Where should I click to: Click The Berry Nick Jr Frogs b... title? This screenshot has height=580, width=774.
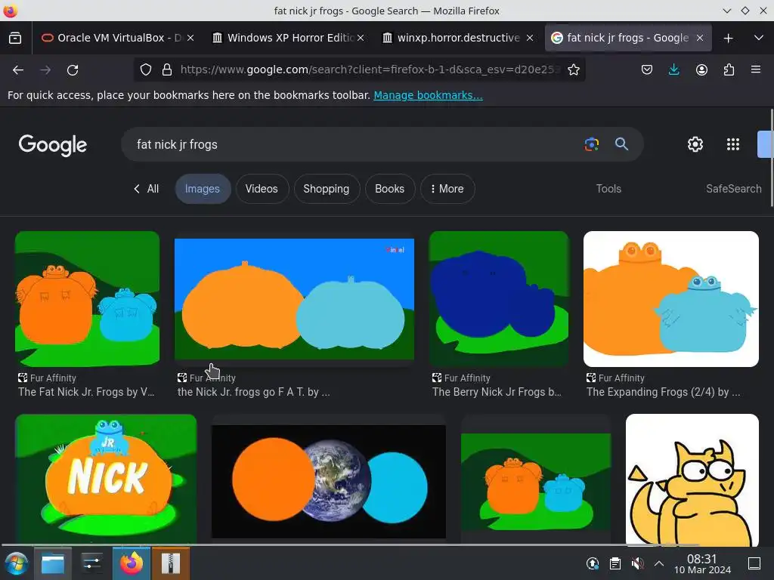click(497, 392)
